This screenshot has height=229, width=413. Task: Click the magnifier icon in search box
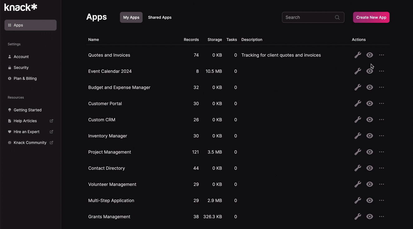pyautogui.click(x=337, y=17)
